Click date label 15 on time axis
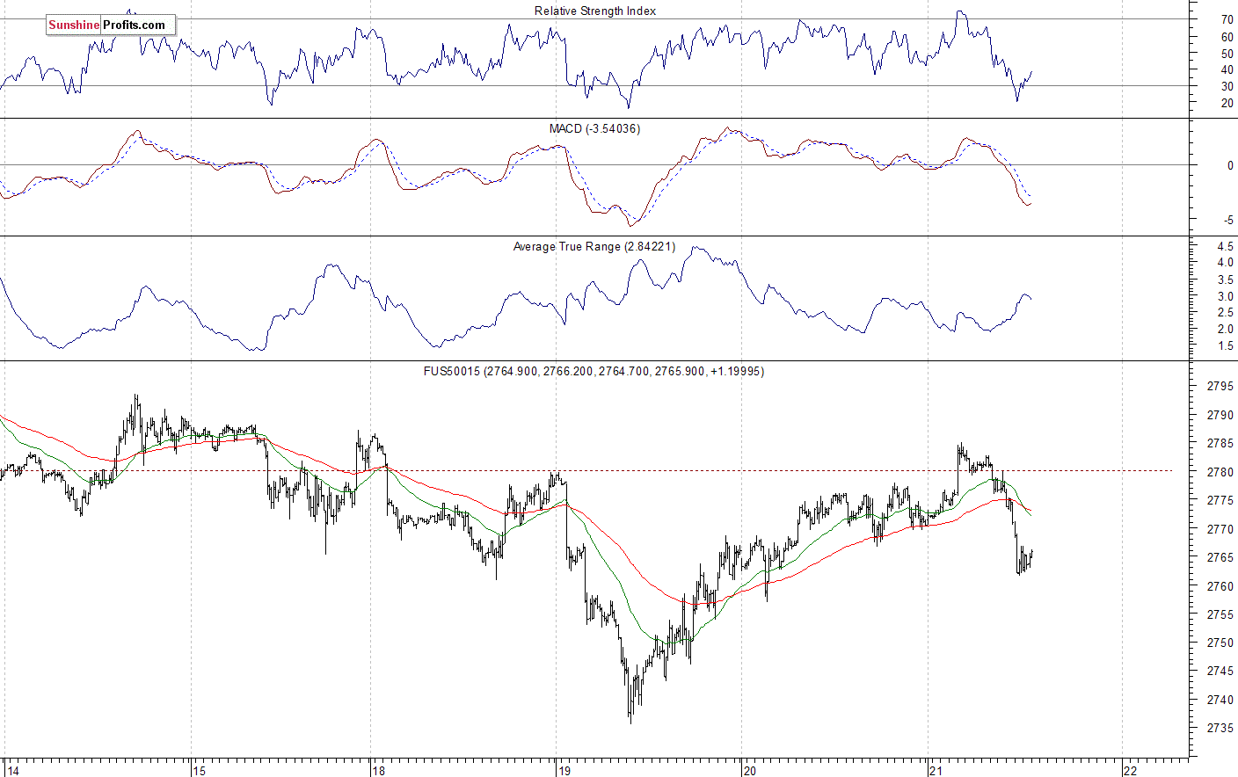 click(x=200, y=771)
